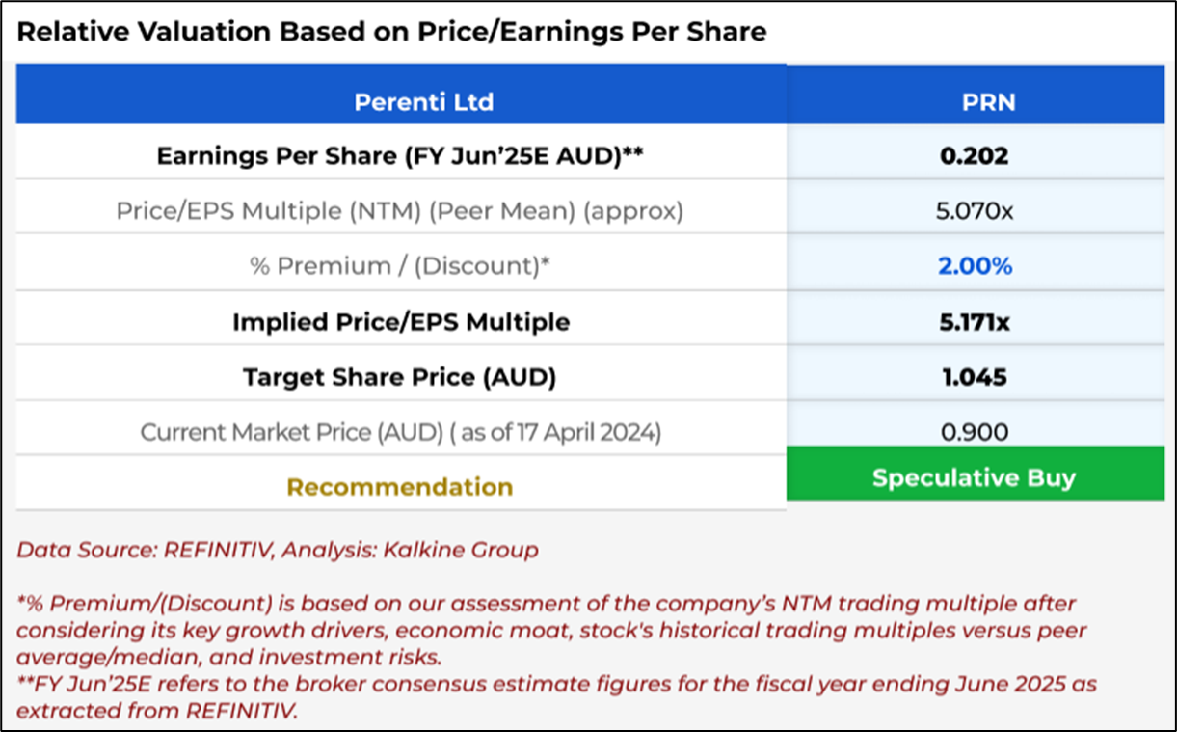Click the Perenti Ltd header cell
Viewport: 1177px width, 732px height.
[424, 101]
